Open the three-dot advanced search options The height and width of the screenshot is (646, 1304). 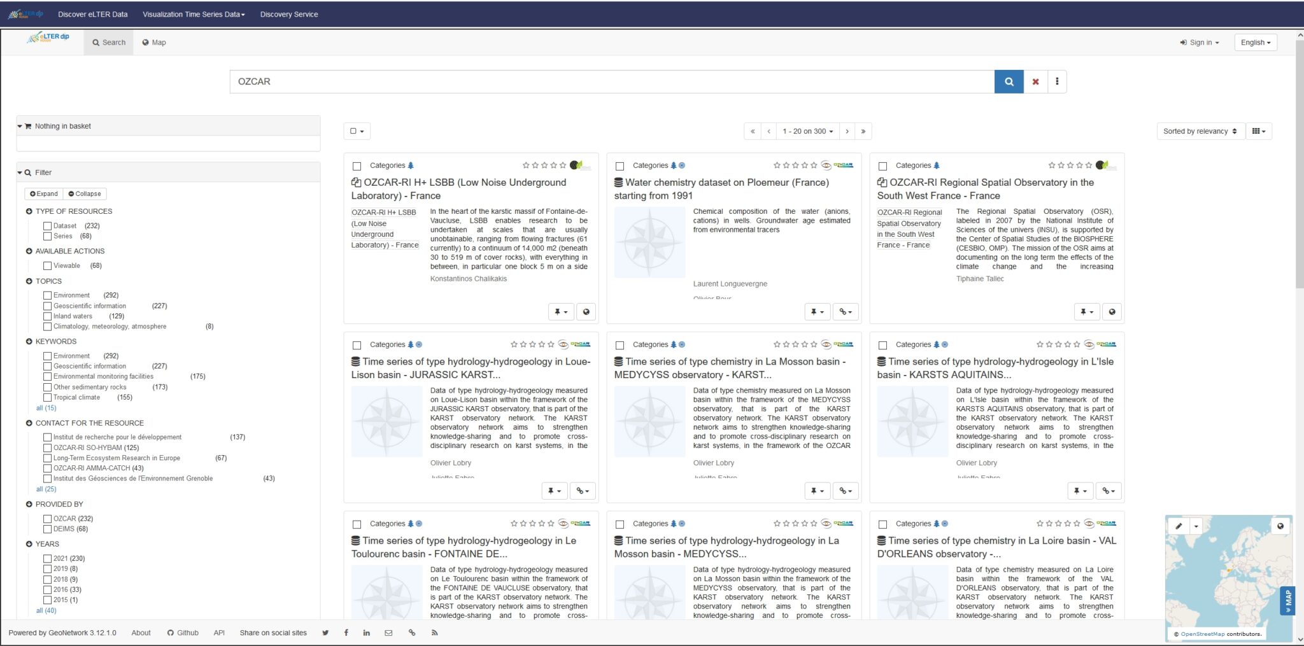(x=1057, y=81)
